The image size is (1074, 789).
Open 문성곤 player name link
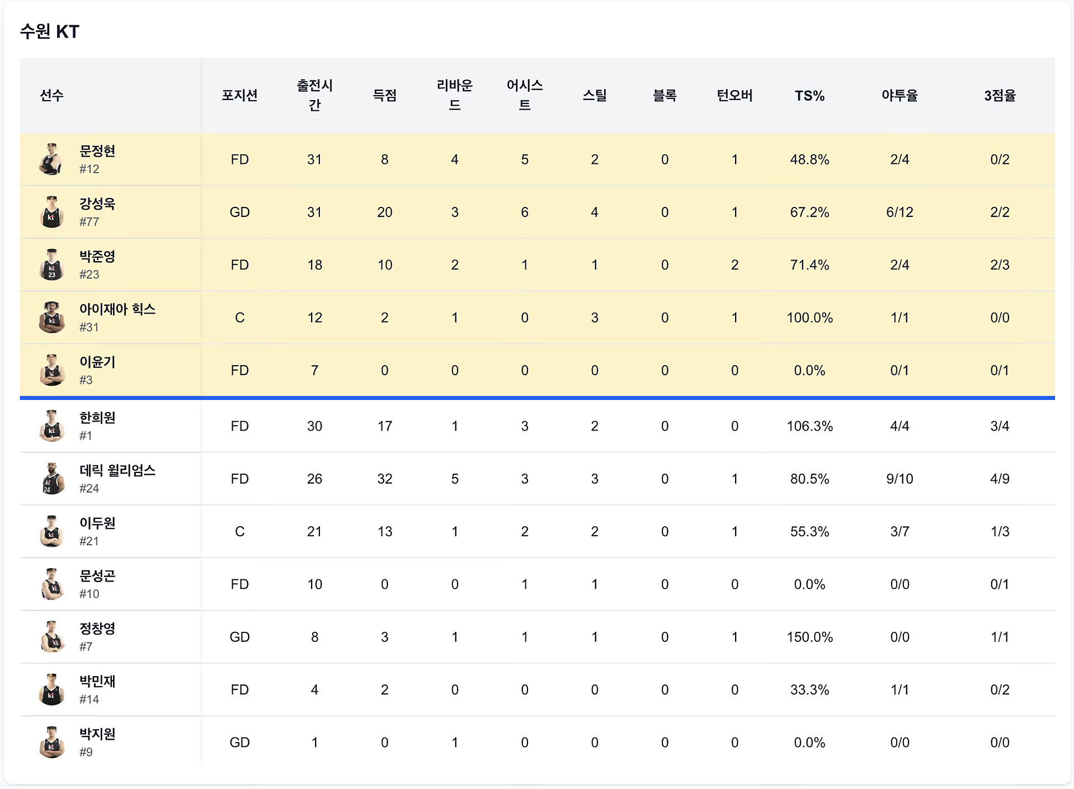pyautogui.click(x=97, y=576)
